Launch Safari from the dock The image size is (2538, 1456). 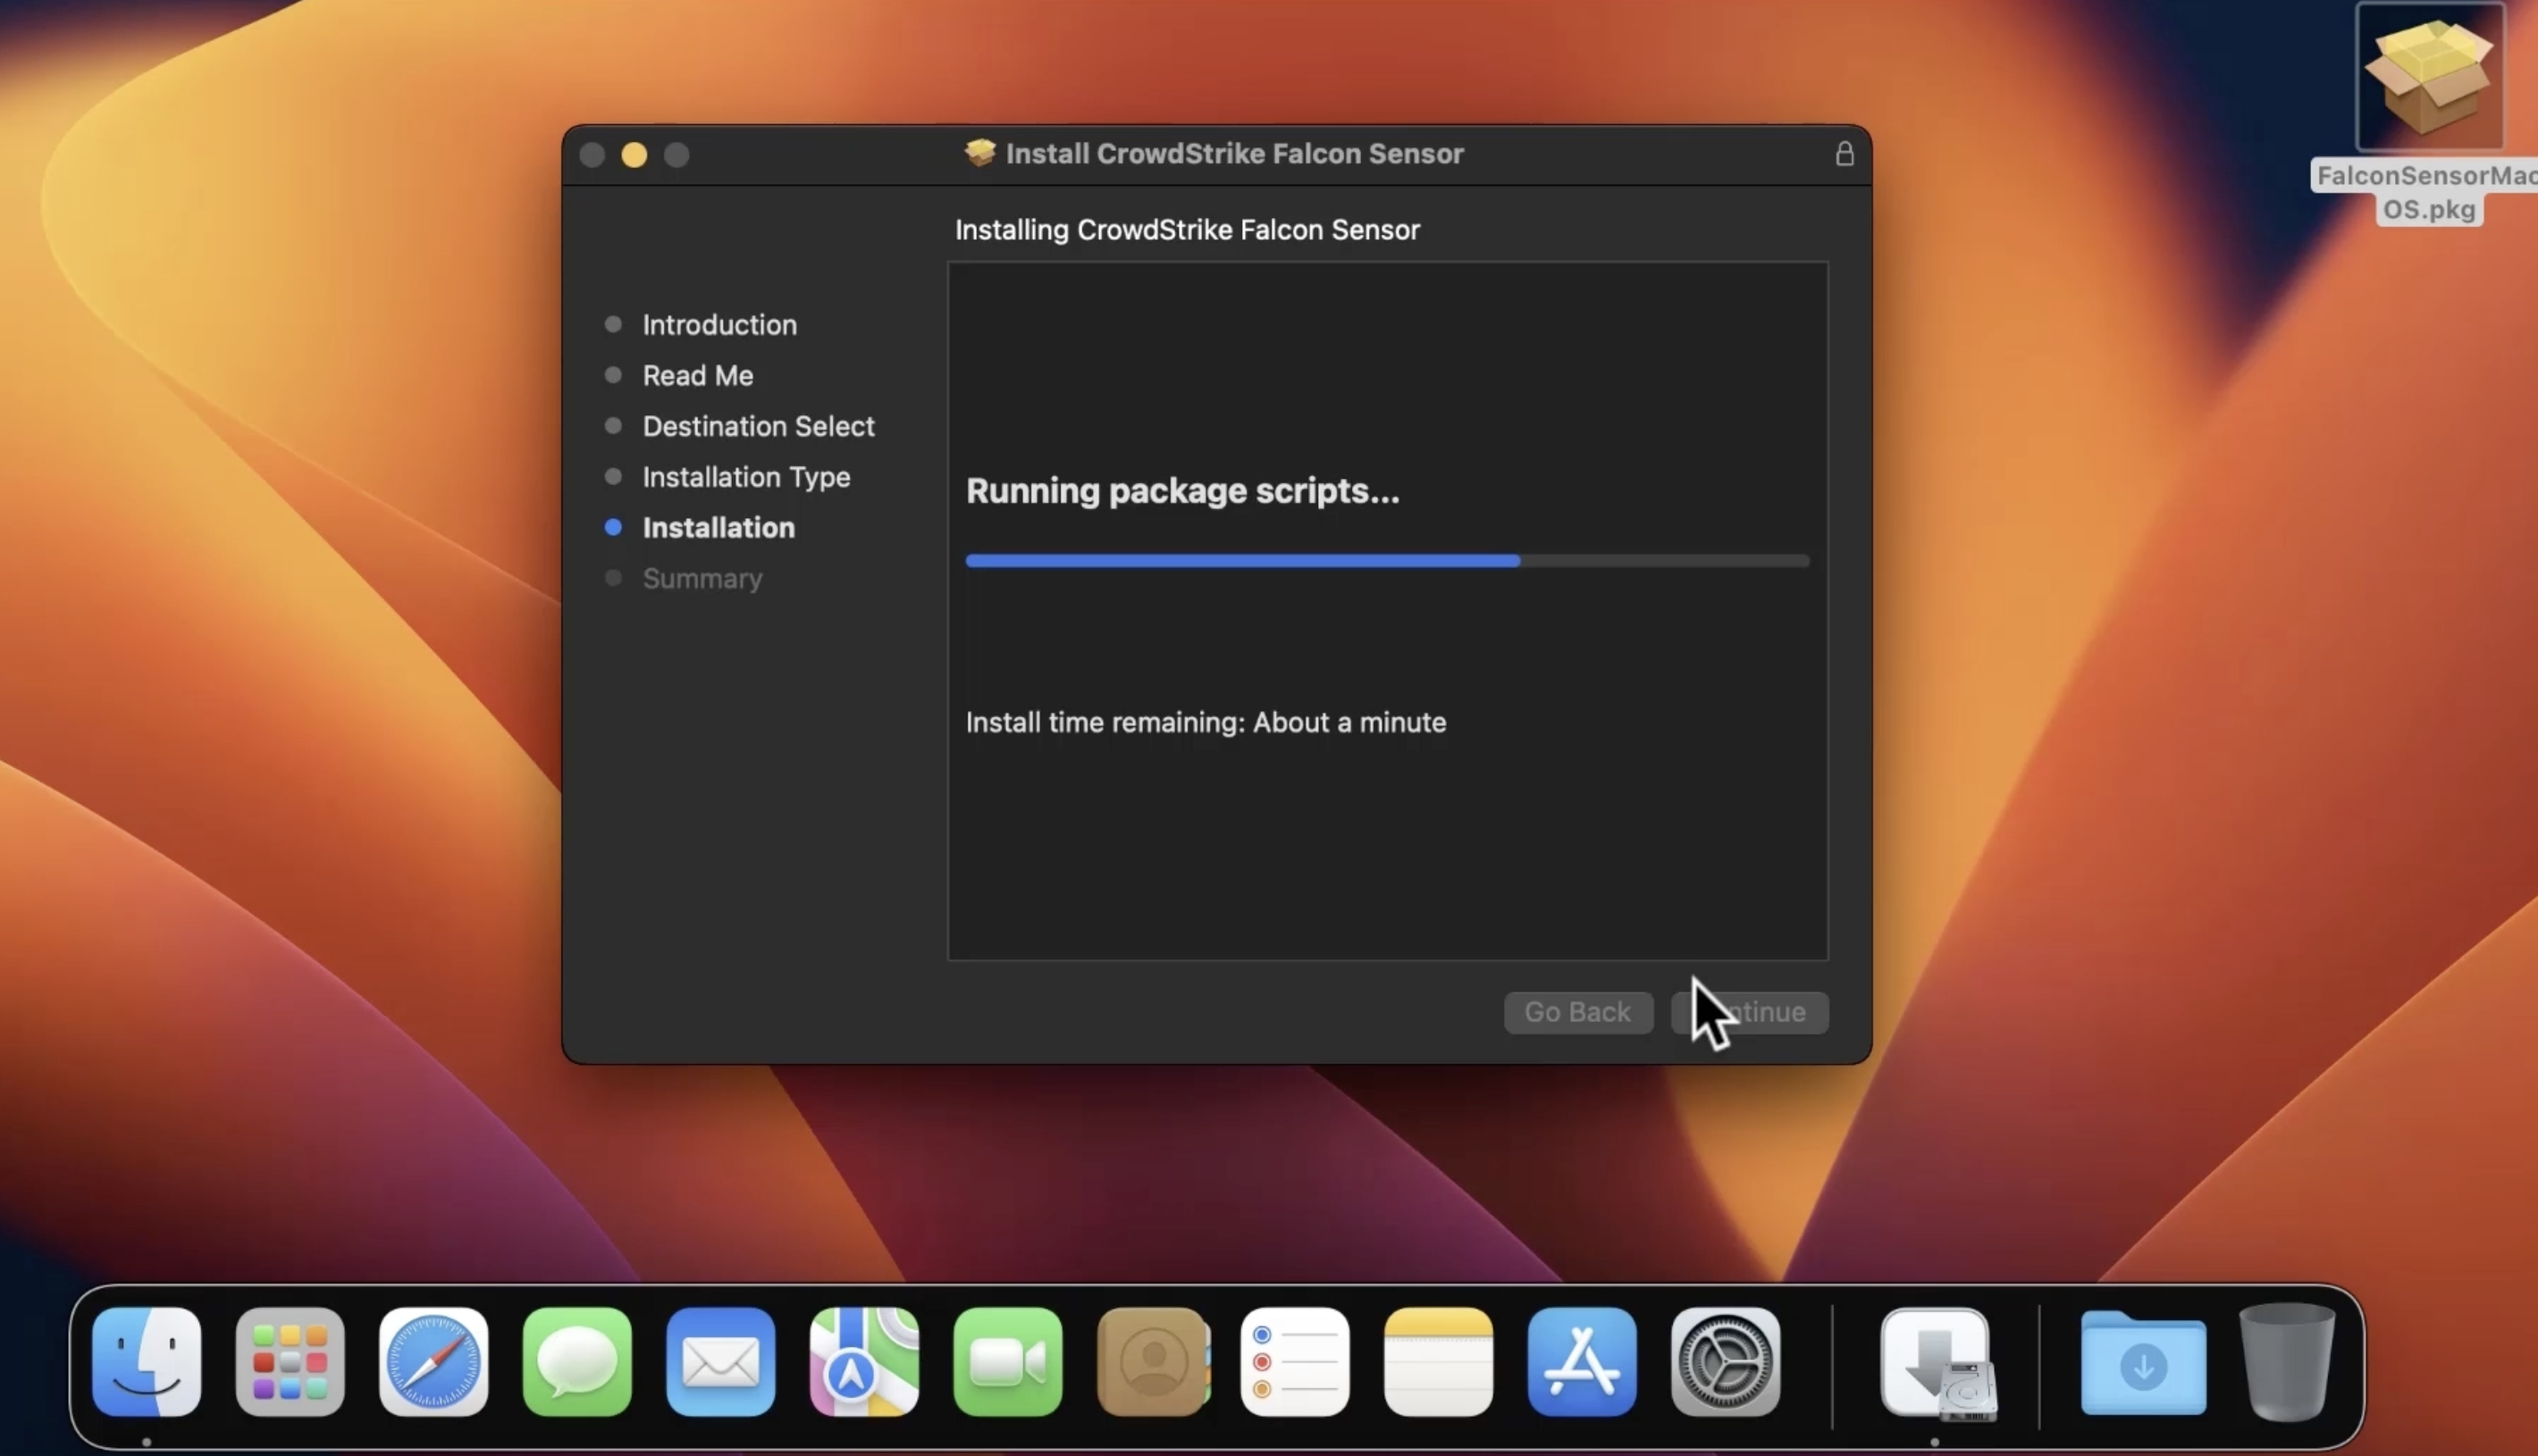click(433, 1361)
